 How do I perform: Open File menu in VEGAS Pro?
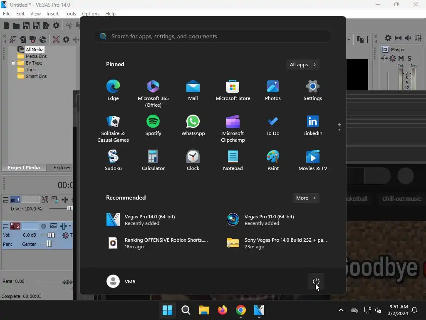(x=7, y=14)
